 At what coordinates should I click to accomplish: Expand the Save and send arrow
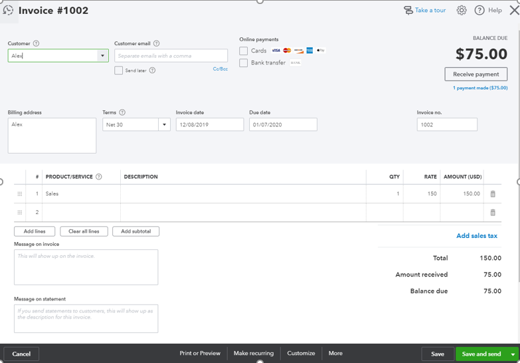click(x=513, y=354)
